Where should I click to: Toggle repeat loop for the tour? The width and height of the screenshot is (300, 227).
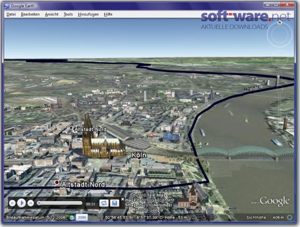pos(104,203)
